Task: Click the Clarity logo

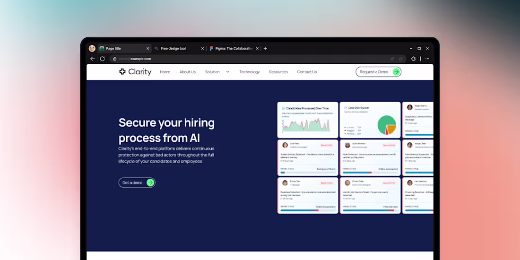Action: pos(135,72)
